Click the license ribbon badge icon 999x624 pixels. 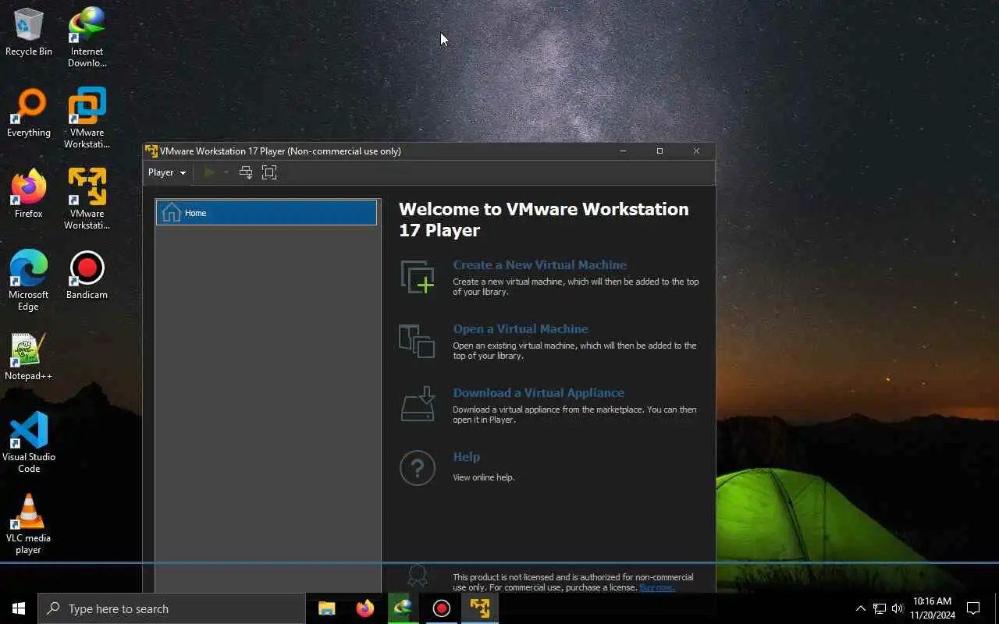(x=418, y=576)
